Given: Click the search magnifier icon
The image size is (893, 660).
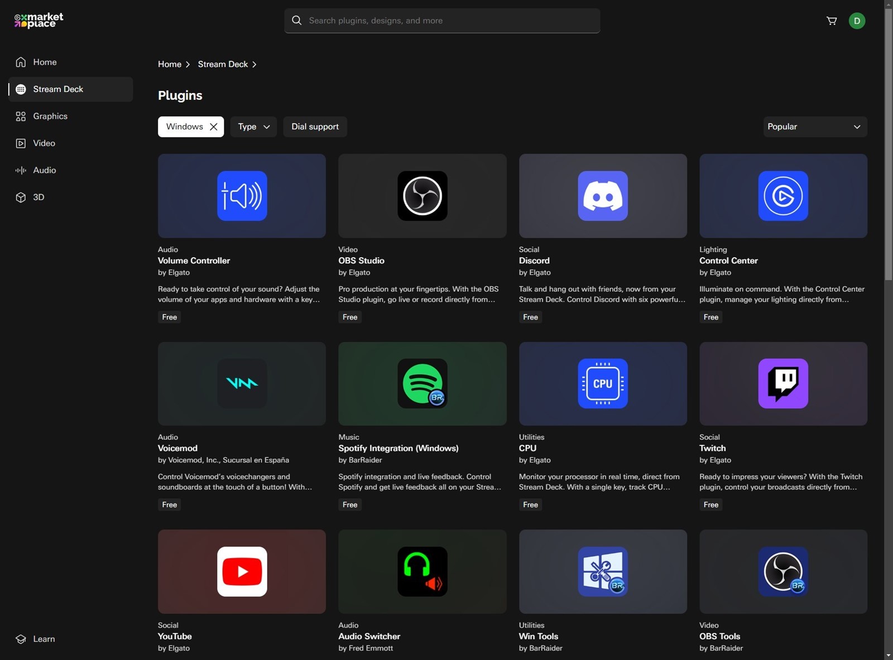Looking at the screenshot, I should 297,21.
